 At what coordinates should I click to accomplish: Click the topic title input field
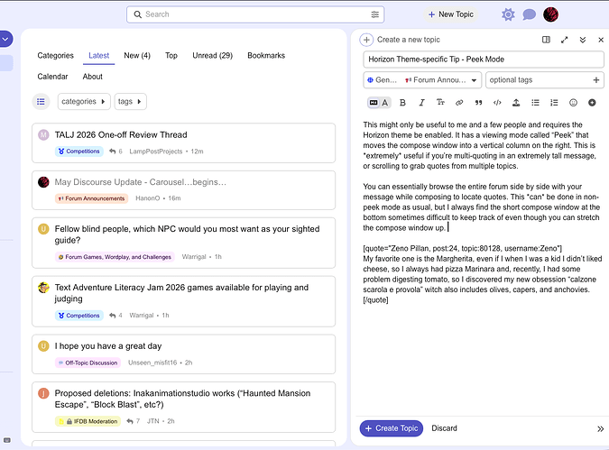point(484,60)
